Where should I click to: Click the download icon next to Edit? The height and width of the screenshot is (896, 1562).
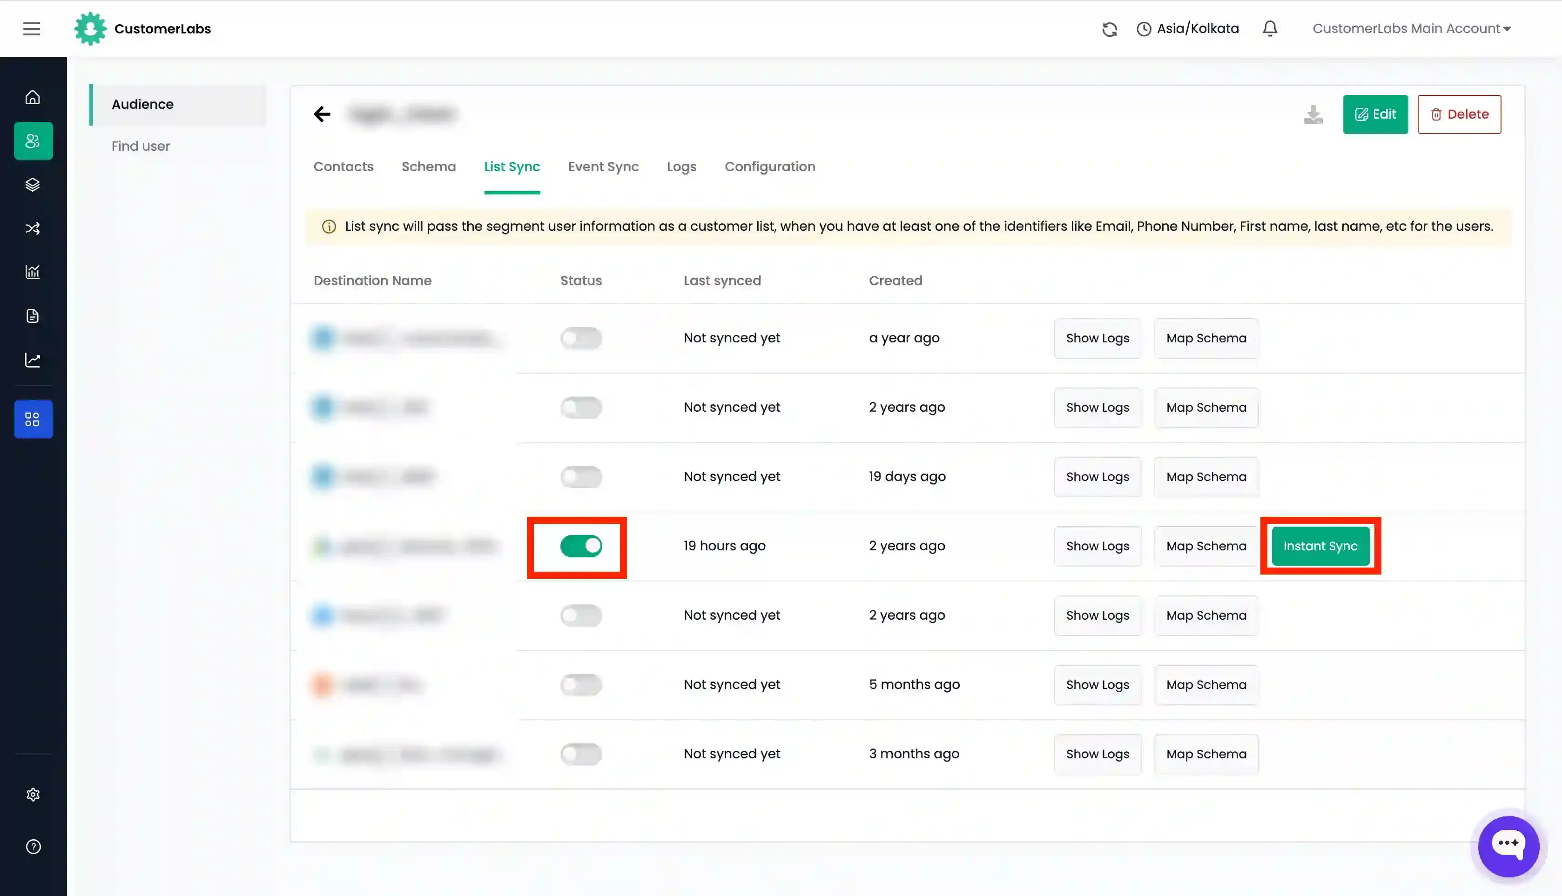click(x=1313, y=114)
